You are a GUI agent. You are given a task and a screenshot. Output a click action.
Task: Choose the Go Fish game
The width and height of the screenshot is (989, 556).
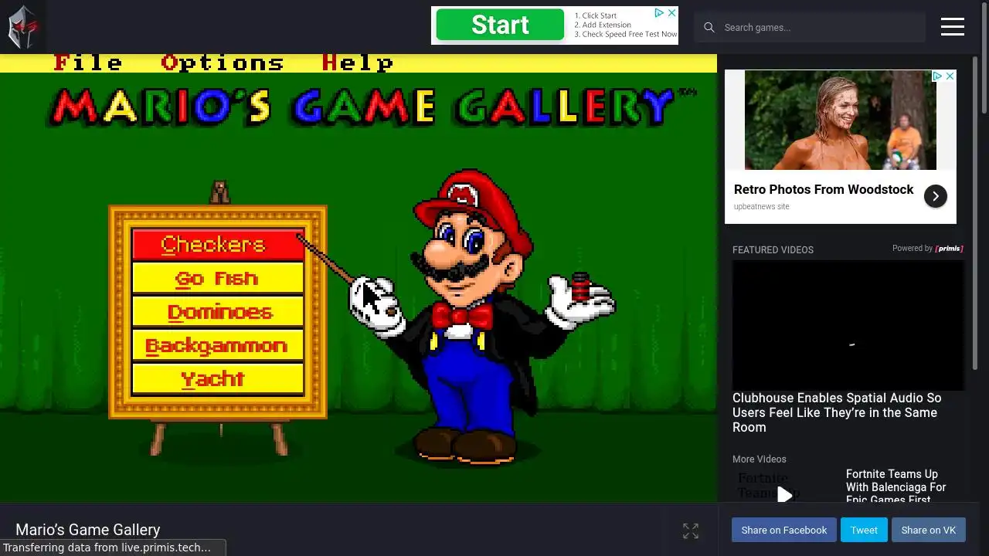(218, 278)
